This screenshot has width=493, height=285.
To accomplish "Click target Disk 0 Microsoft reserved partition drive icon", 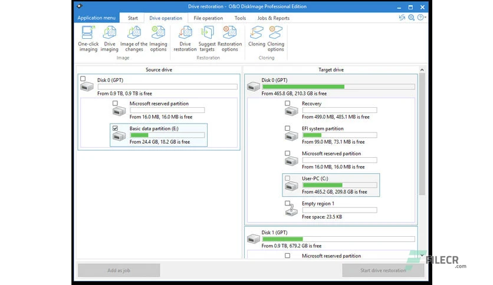I will [291, 161].
